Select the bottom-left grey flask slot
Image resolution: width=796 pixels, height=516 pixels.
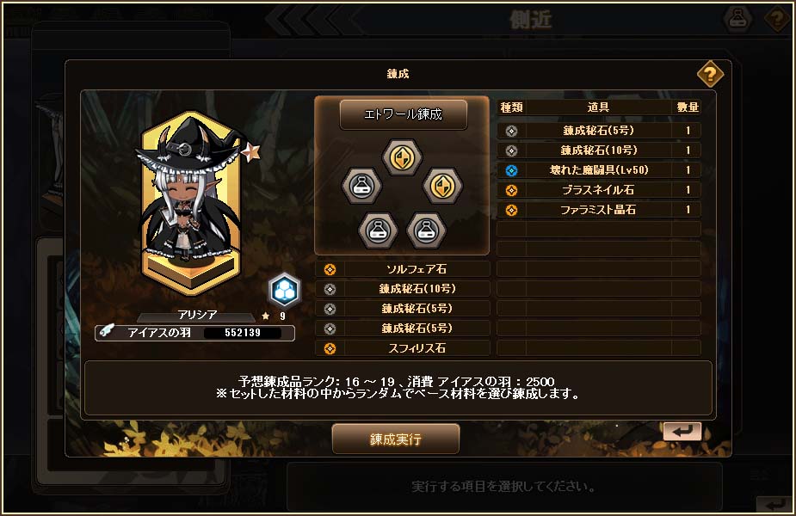tap(378, 230)
